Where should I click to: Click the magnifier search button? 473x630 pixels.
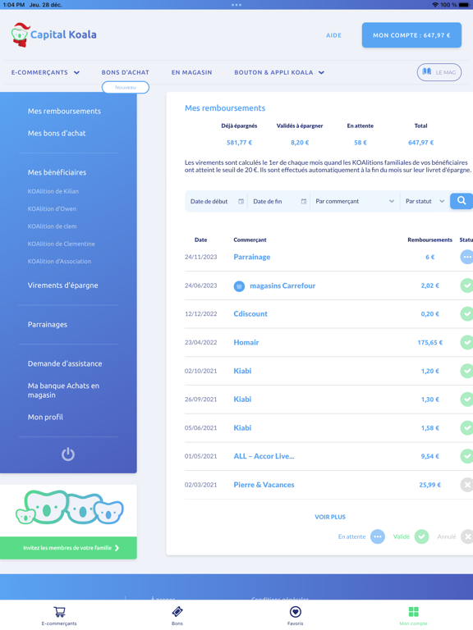point(462,200)
